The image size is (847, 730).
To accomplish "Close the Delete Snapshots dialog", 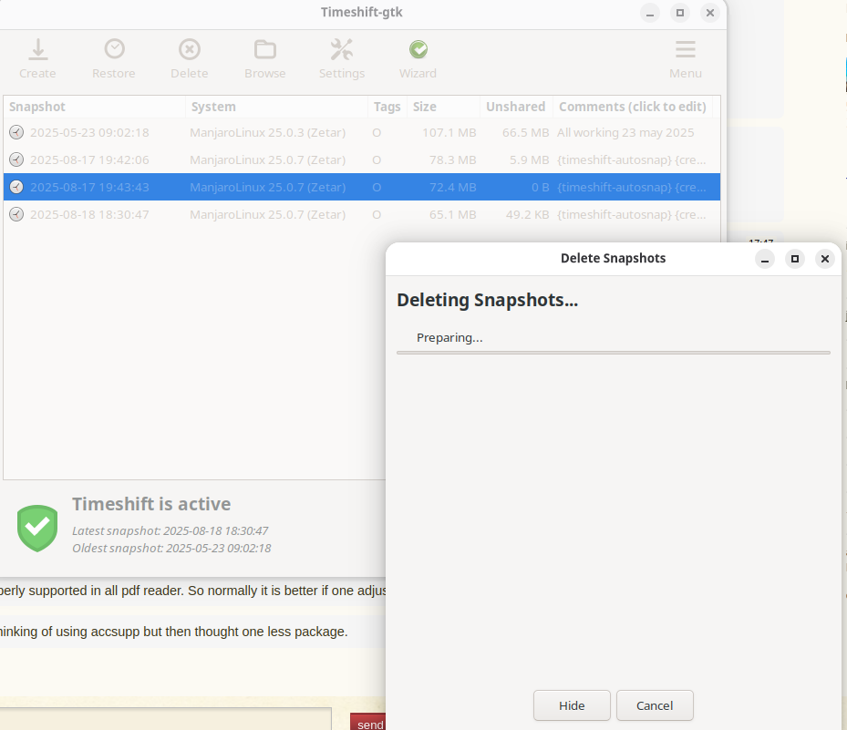I will point(825,259).
